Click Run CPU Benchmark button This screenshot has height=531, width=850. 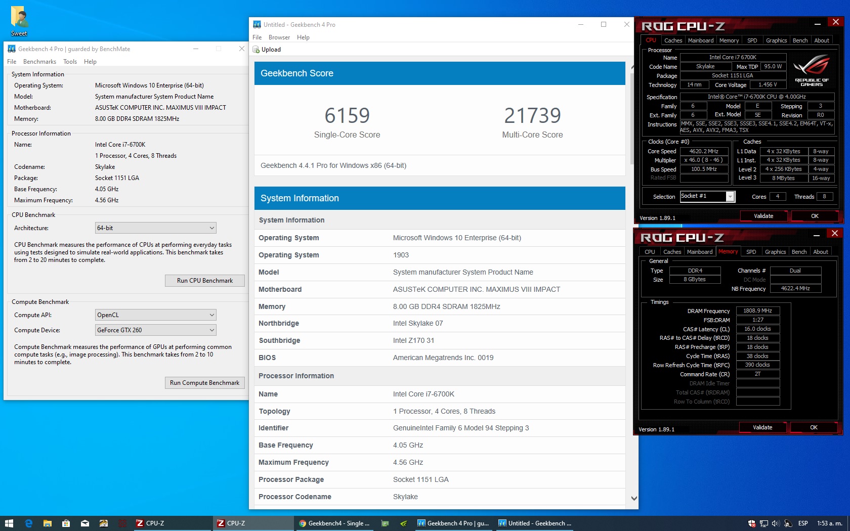point(205,281)
